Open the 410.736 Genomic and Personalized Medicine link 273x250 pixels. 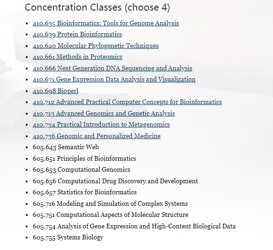[97, 136]
